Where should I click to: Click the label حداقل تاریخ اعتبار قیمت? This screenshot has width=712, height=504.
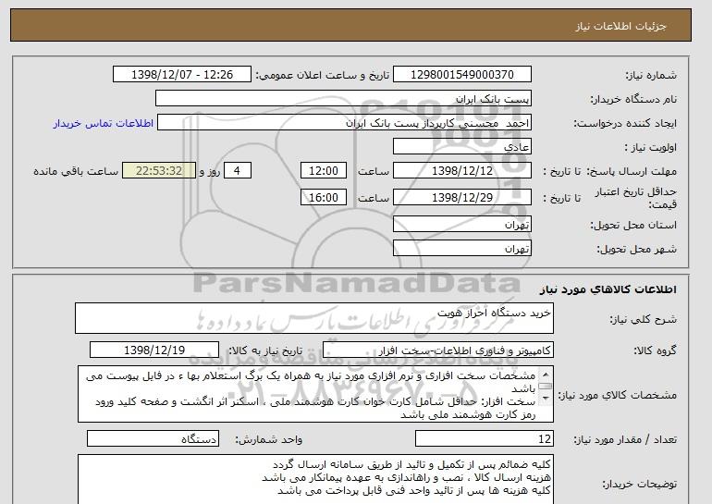click(636, 198)
